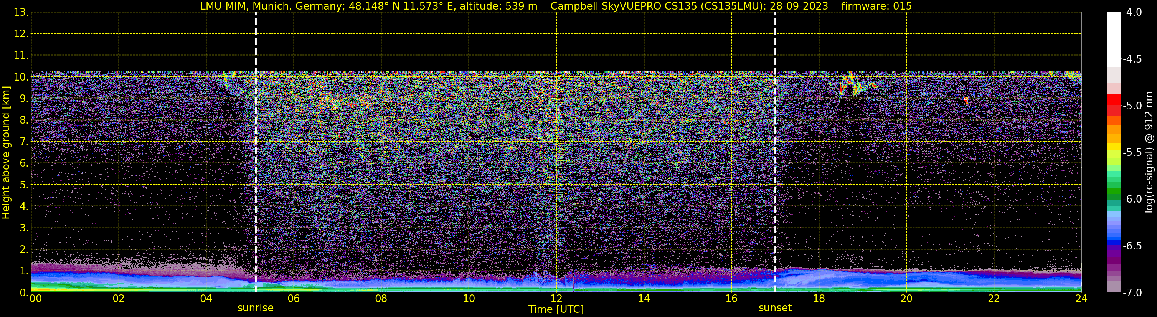Click the height-axis tick label '12.'
Viewport: 1157px width, 317px height.
[21, 34]
